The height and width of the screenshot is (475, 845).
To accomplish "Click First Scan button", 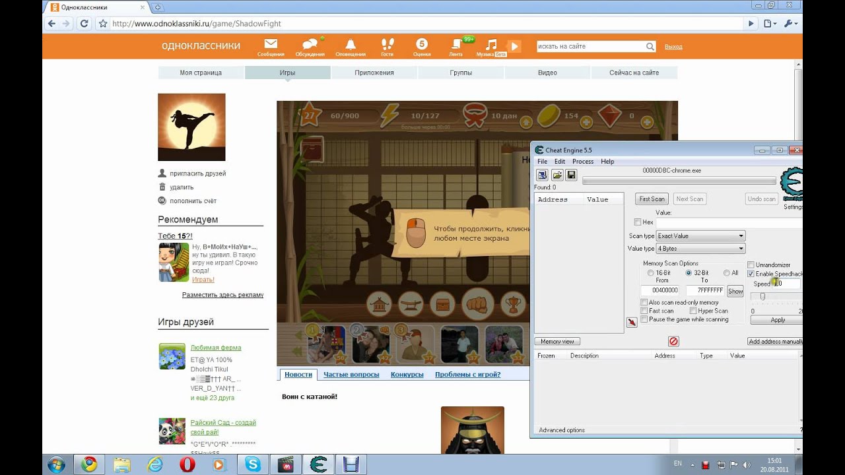I will [652, 199].
